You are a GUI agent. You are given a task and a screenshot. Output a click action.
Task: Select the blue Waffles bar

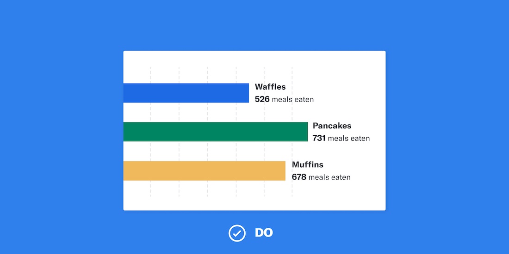(186, 93)
